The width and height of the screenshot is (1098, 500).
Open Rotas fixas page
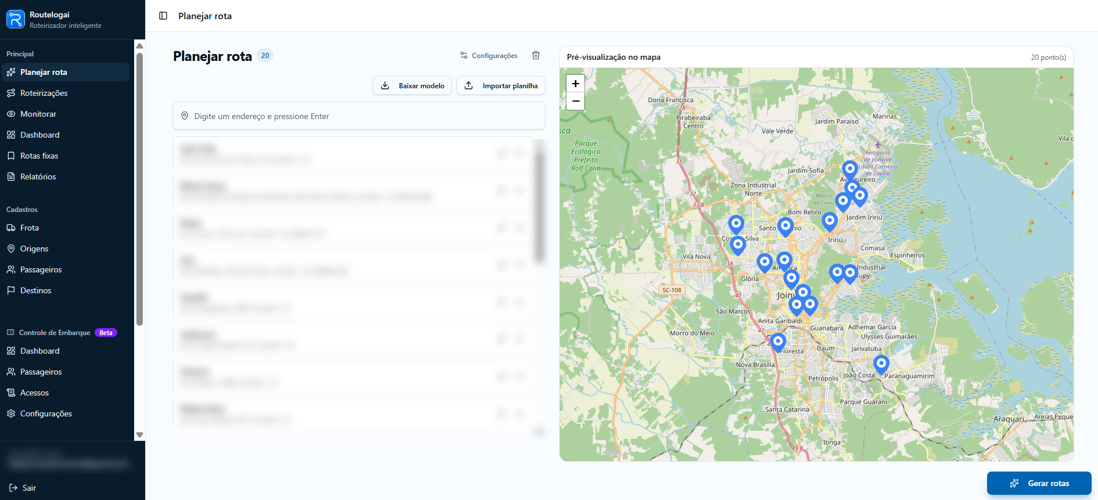(65, 156)
